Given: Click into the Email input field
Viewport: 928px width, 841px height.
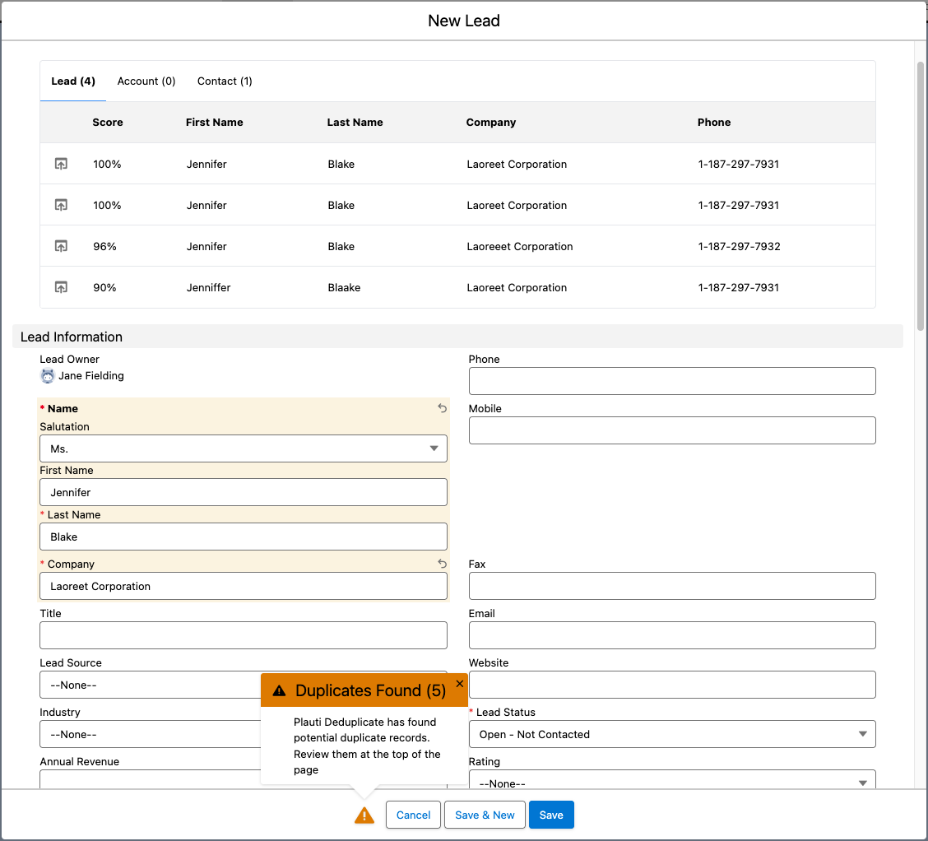Looking at the screenshot, I should [672, 635].
